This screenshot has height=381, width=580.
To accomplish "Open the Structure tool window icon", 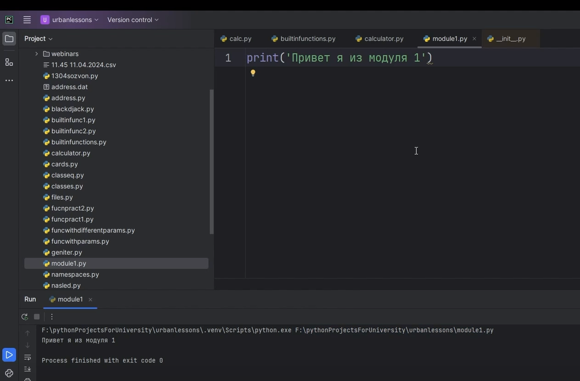I will [x=9, y=62].
